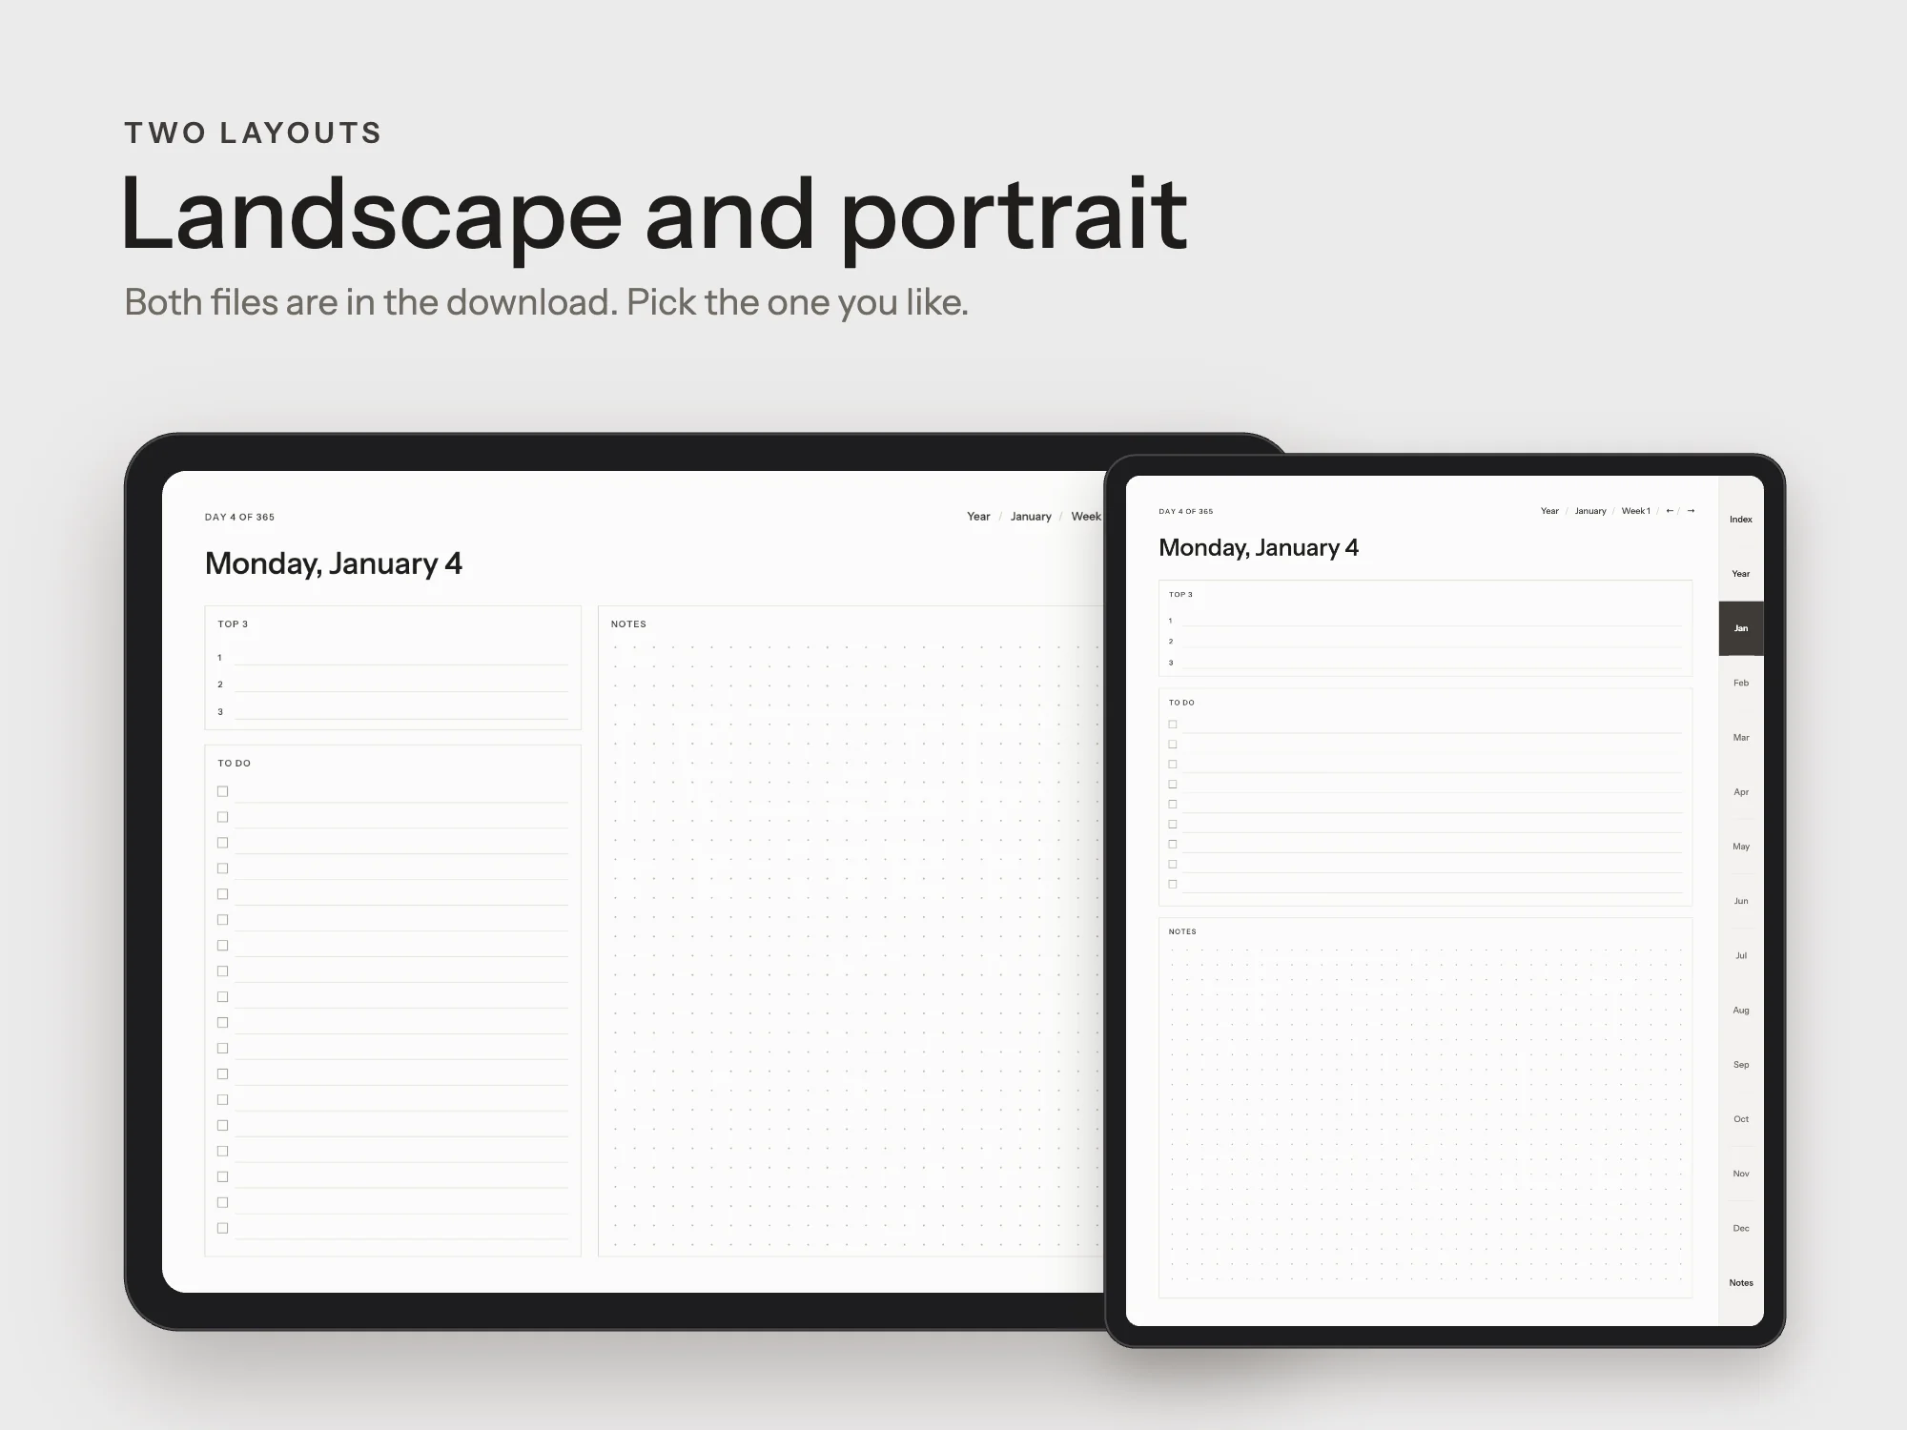1907x1430 pixels.
Task: Click January breadcrumb link on landscape tablet
Action: point(1031,517)
